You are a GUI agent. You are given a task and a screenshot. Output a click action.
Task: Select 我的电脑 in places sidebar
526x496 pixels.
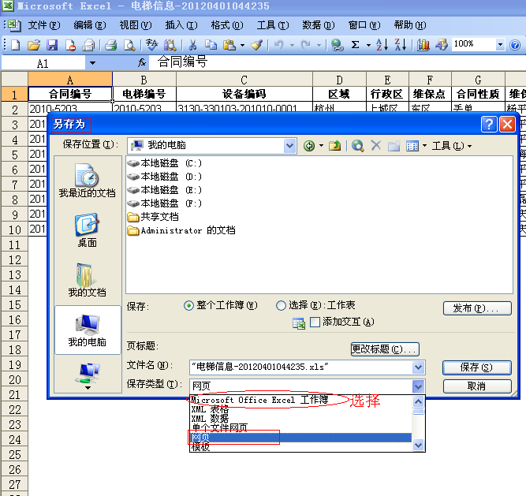(88, 330)
